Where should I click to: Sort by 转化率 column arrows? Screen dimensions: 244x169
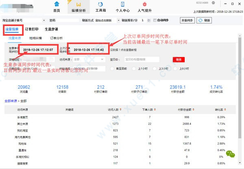click(225, 110)
